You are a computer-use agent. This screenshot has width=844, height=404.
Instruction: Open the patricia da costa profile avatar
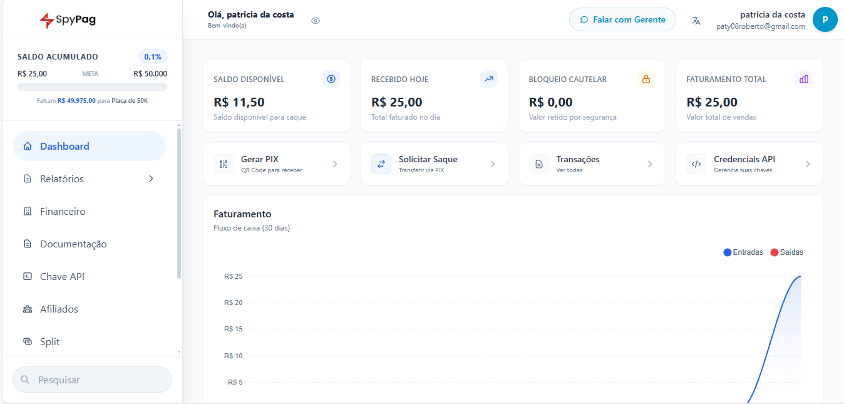(x=825, y=19)
